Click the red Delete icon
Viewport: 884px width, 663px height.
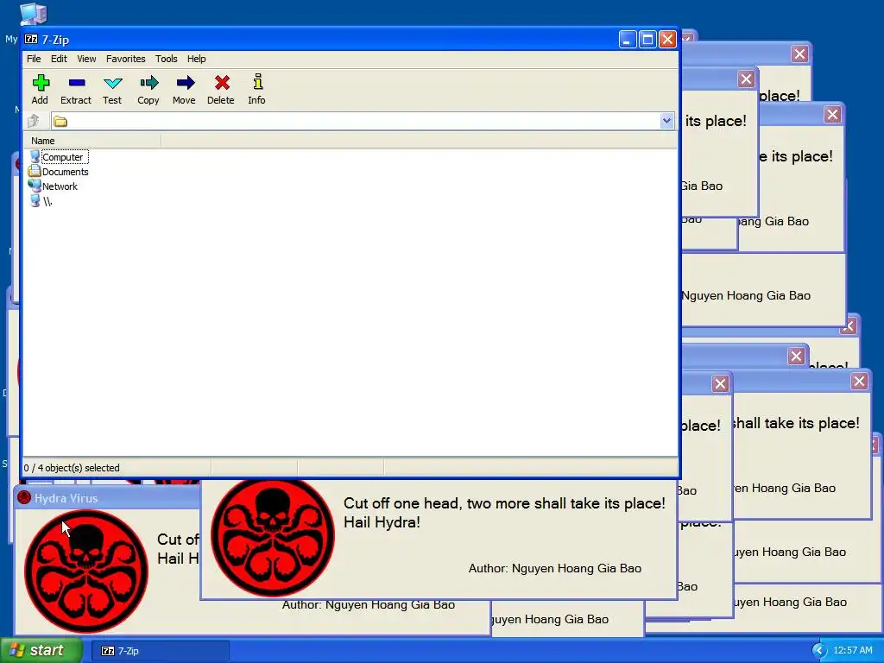click(222, 83)
